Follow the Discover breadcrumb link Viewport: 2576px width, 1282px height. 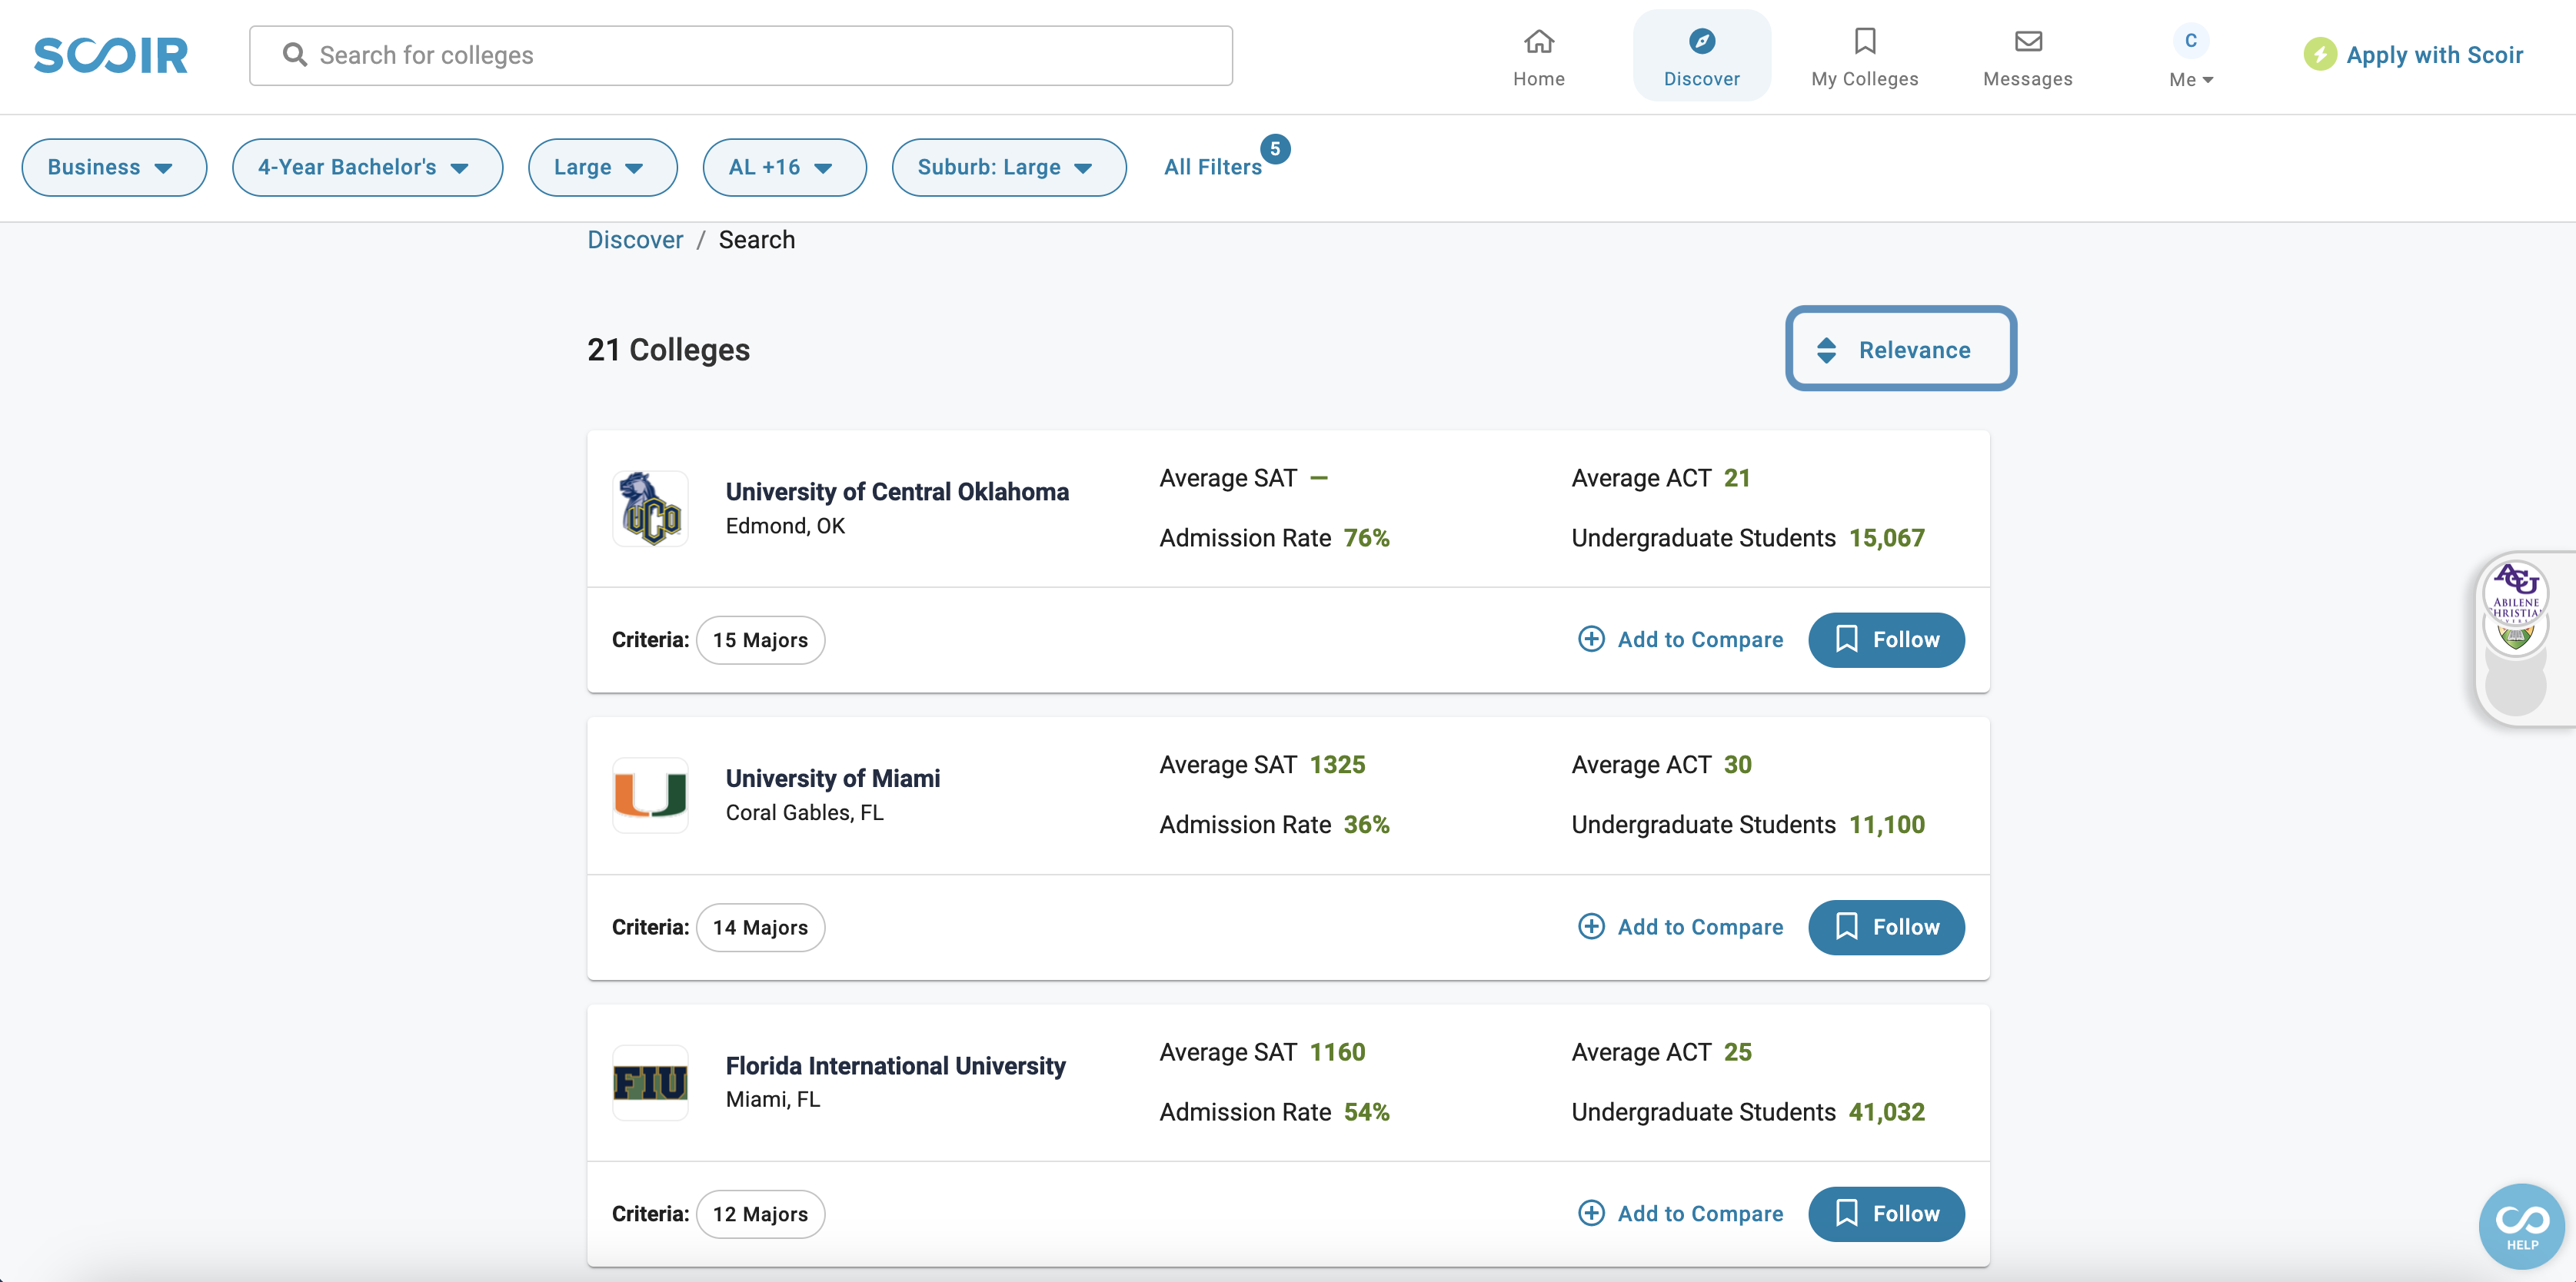click(635, 240)
